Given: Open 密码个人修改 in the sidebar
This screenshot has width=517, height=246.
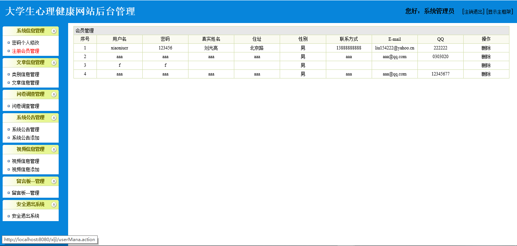Looking at the screenshot, I should click(x=25, y=43).
